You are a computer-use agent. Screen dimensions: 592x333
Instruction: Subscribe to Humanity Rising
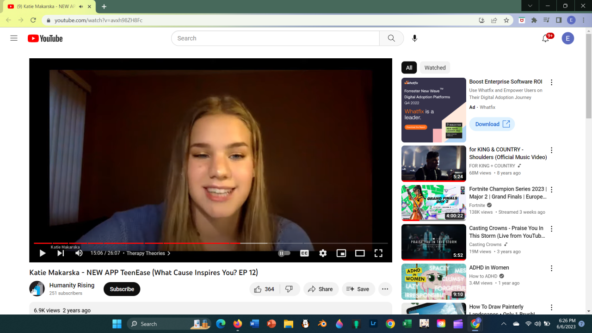tap(122, 289)
